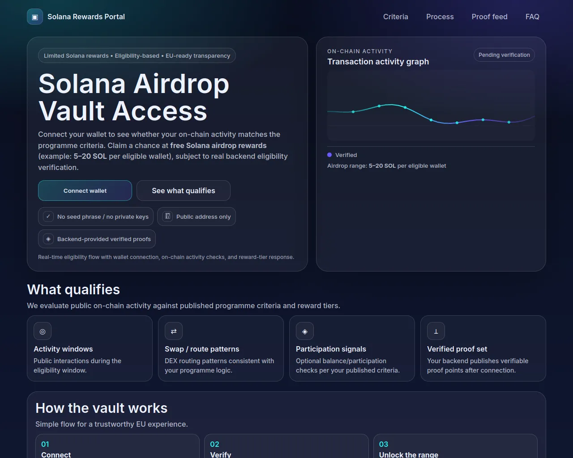This screenshot has height=458, width=573.
Task: Select the Participation signals card title
Action: coord(331,349)
